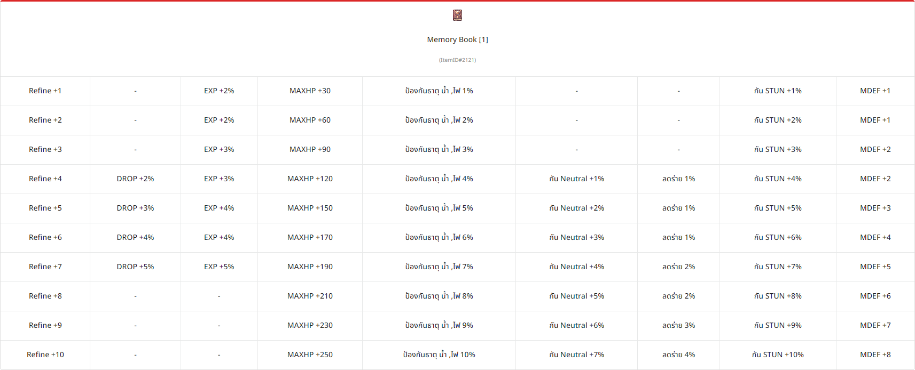Click the "MDEF +3" cell

(875, 208)
